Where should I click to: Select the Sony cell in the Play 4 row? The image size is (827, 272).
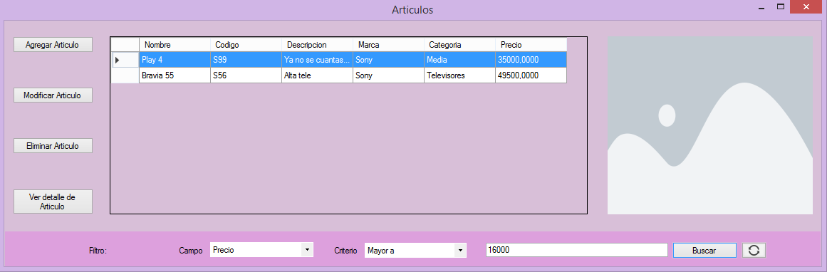(x=388, y=60)
